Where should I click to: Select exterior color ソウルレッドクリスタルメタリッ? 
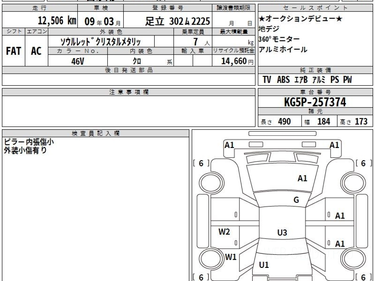[x=101, y=42]
